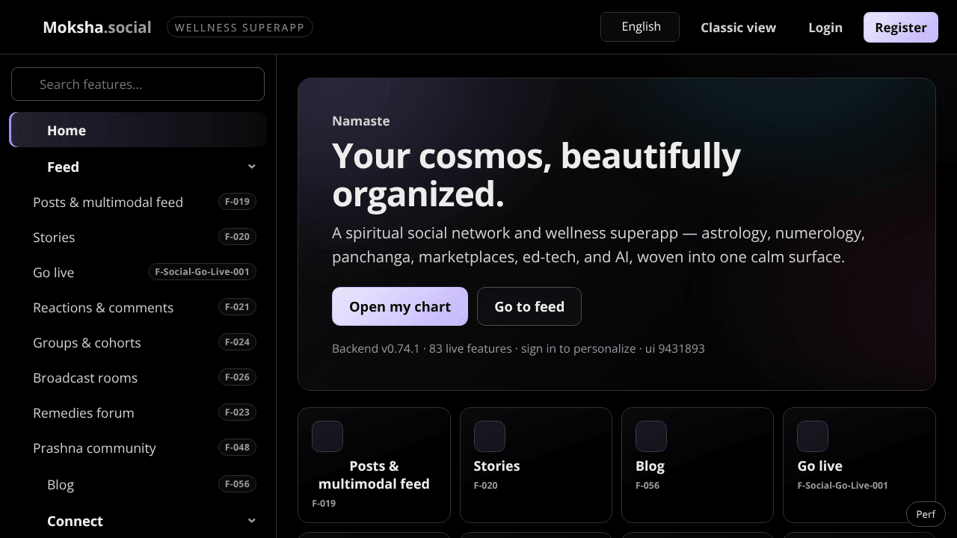
Task: Click the F-048 badge in sidebar
Action: click(237, 448)
